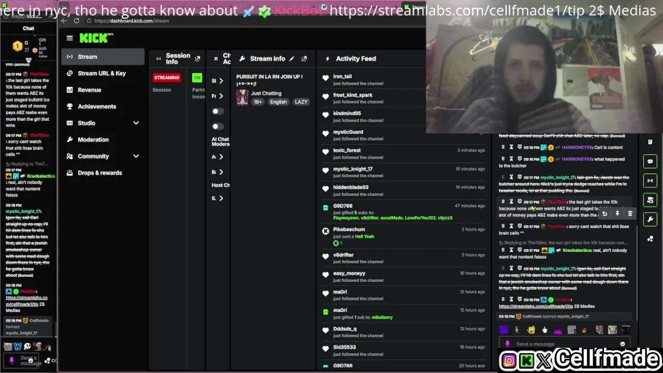The width and height of the screenshot is (663, 373).
Task: Delete the hovered message via trash icon
Action: pyautogui.click(x=630, y=213)
